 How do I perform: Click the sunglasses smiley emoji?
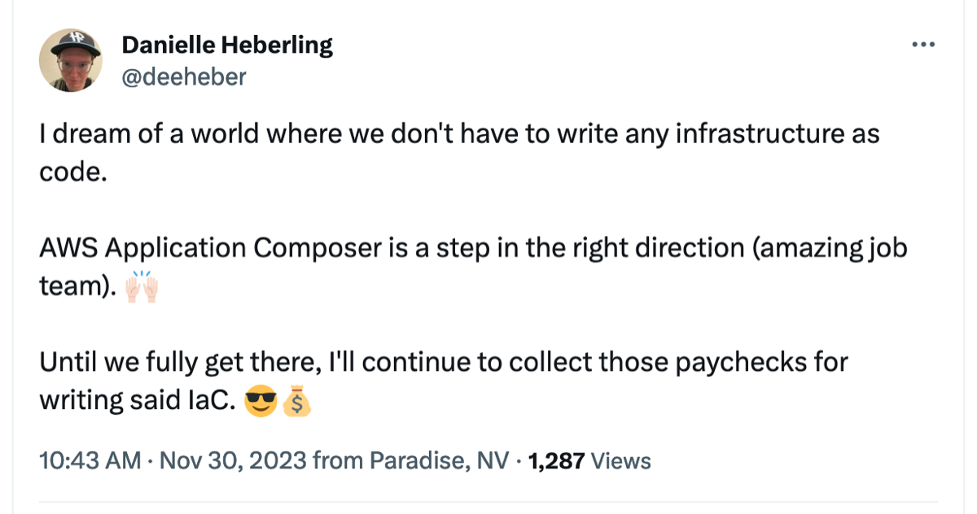click(261, 399)
